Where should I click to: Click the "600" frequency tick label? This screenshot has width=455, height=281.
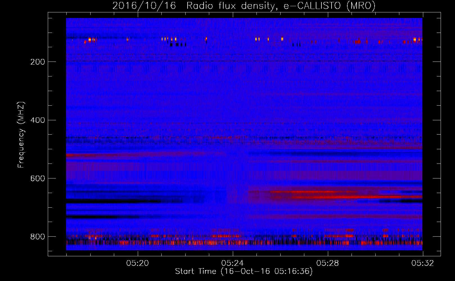38,179
